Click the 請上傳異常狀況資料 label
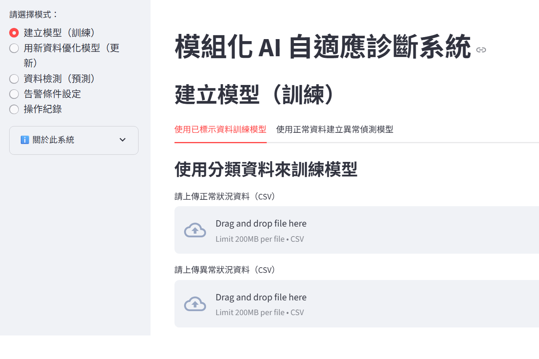The height and width of the screenshot is (359, 539). tap(224, 270)
